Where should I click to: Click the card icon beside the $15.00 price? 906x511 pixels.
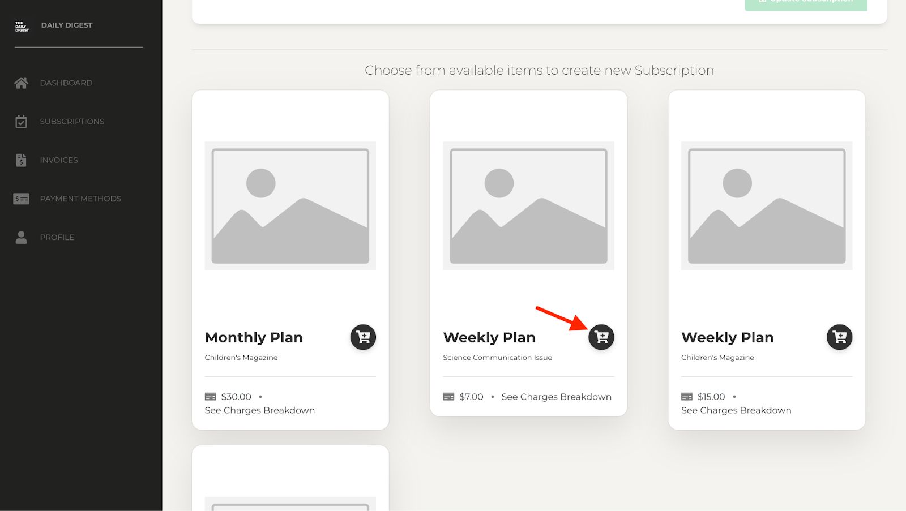pos(687,396)
